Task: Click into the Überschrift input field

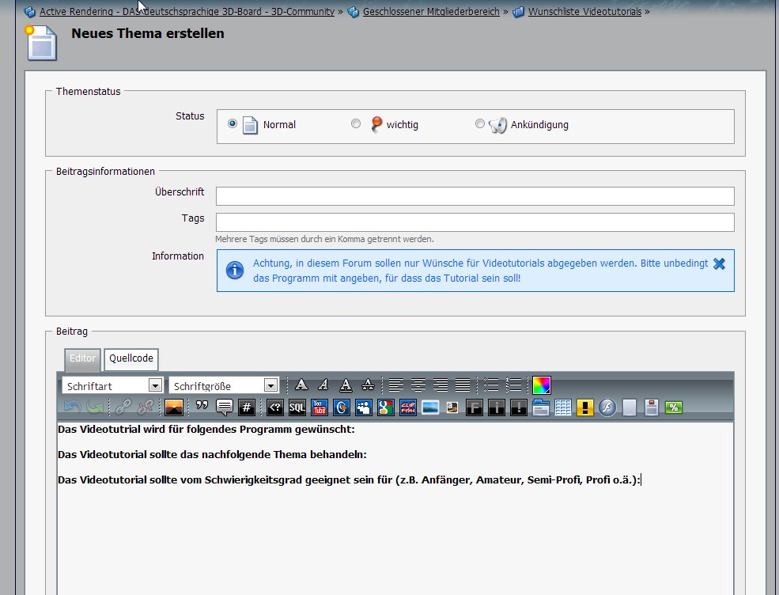Action: (x=475, y=196)
